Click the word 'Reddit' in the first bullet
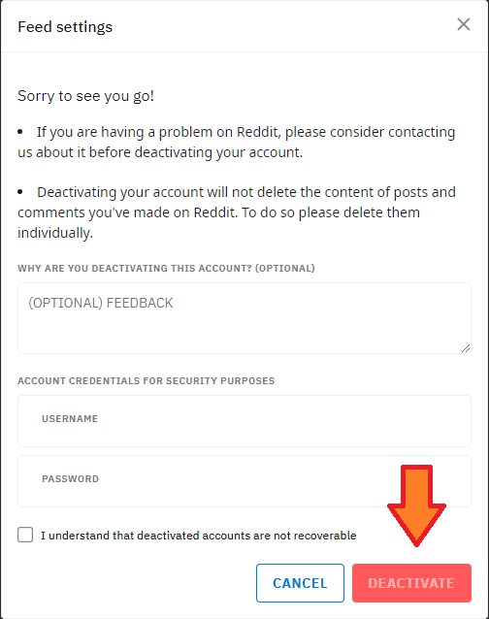 (x=258, y=132)
